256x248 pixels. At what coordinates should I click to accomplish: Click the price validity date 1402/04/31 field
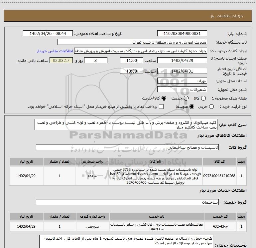(x=182, y=71)
